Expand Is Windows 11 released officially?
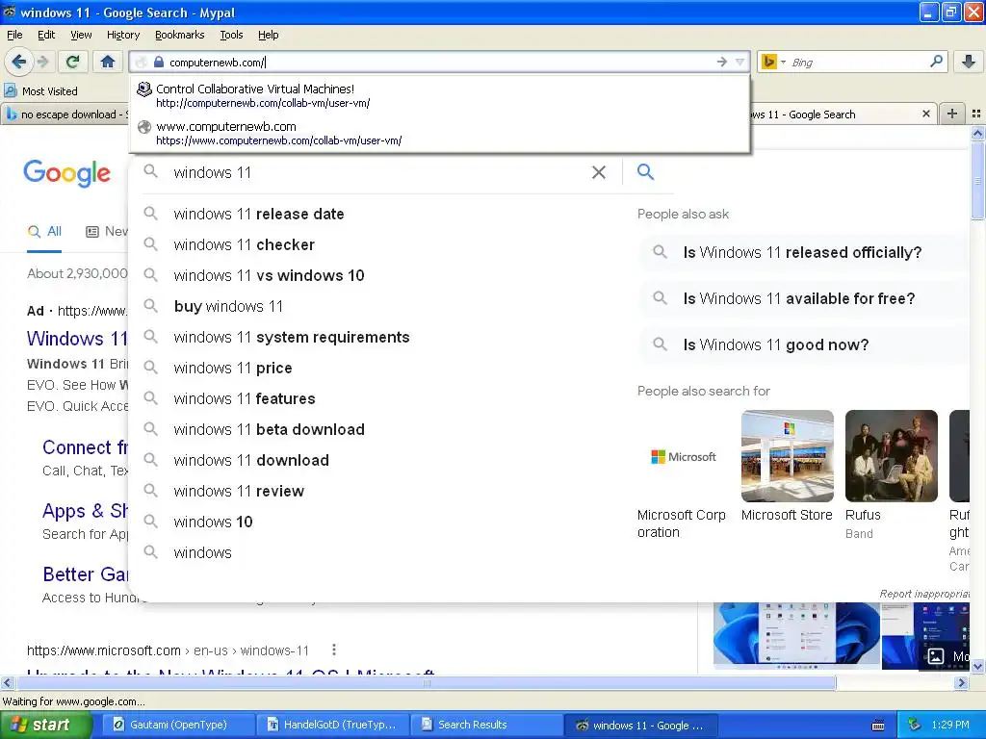The height and width of the screenshot is (739, 986). click(x=802, y=252)
